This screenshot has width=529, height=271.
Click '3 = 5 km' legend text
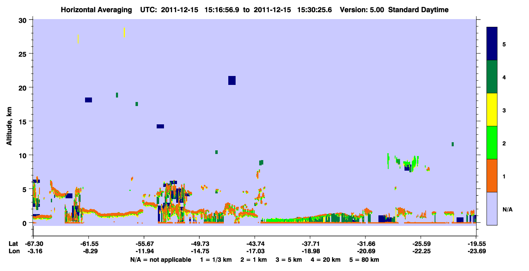click(x=289, y=260)
